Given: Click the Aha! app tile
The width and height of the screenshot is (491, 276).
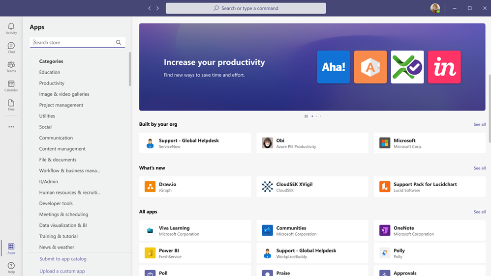Looking at the screenshot, I should tap(333, 67).
